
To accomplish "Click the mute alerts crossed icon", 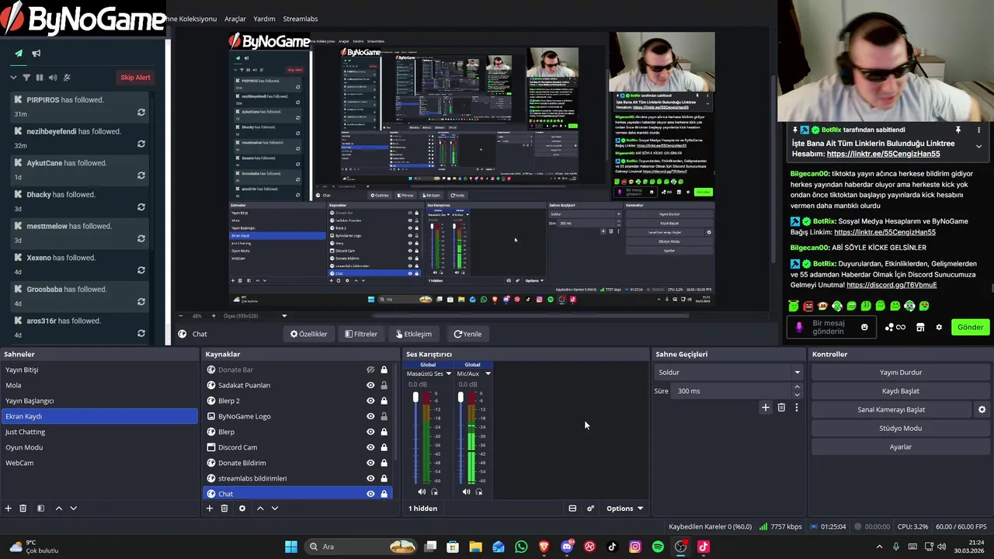I will 67,78.
